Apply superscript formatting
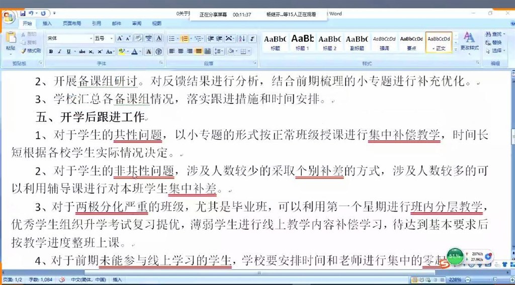 click(100, 52)
